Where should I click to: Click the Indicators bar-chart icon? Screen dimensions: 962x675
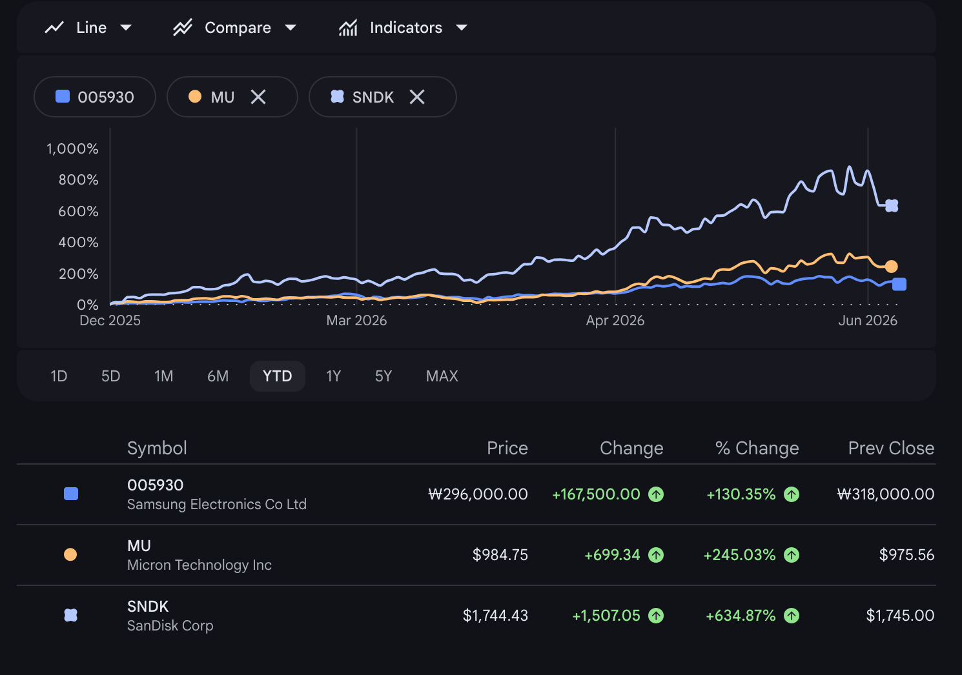pyautogui.click(x=348, y=28)
